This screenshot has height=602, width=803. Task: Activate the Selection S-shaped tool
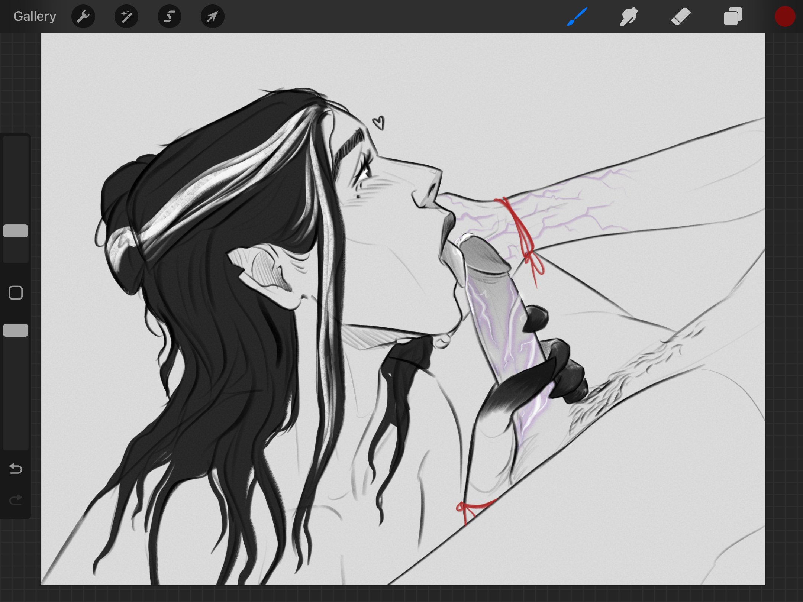click(170, 17)
